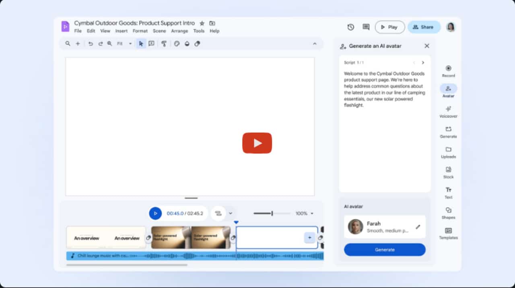Adjust the timeline zoom slider
Image resolution: width=515 pixels, height=288 pixels.
(x=272, y=214)
